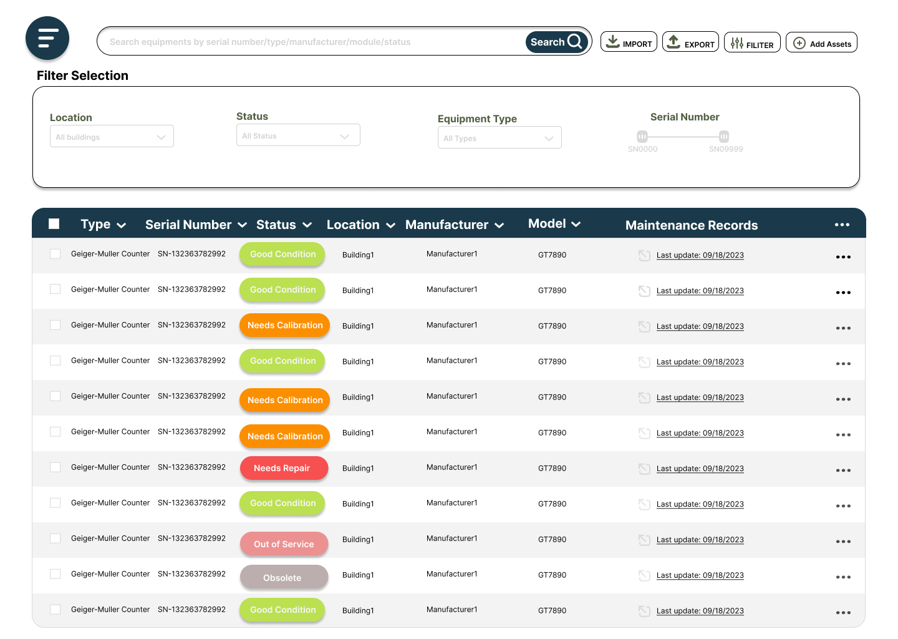898x639 pixels.
Task: Click the SN09999 serial slider handle
Action: [x=724, y=136]
